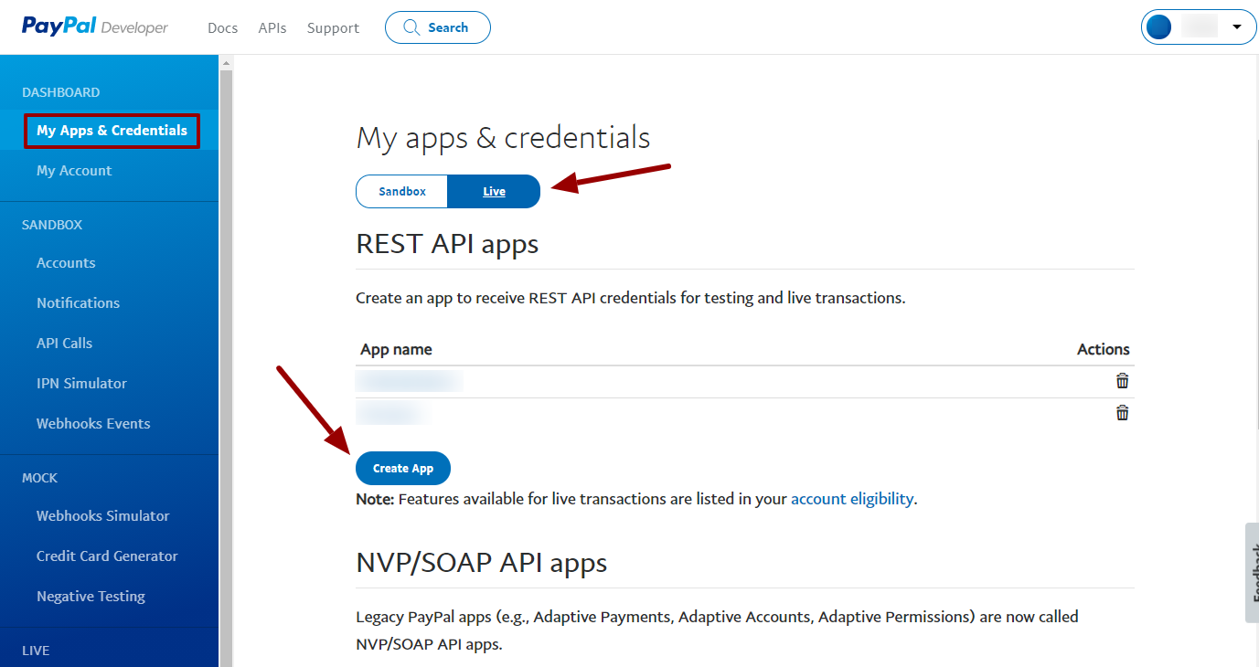Click the magnifier icon in Search
Image resolution: width=1259 pixels, height=667 pixels.
click(411, 27)
